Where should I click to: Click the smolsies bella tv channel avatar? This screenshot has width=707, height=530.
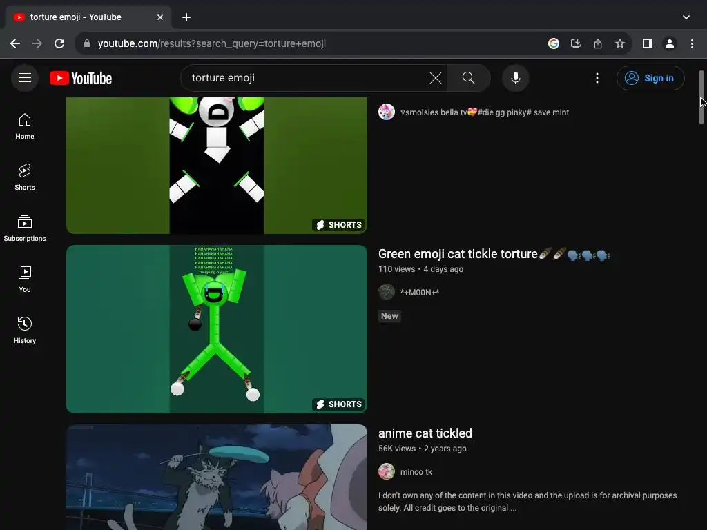pyautogui.click(x=387, y=112)
